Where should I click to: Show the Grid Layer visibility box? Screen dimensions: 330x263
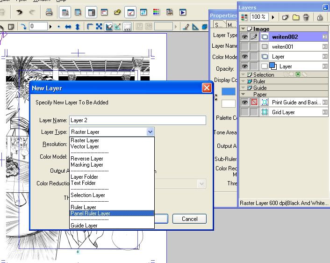pyautogui.click(x=244, y=112)
